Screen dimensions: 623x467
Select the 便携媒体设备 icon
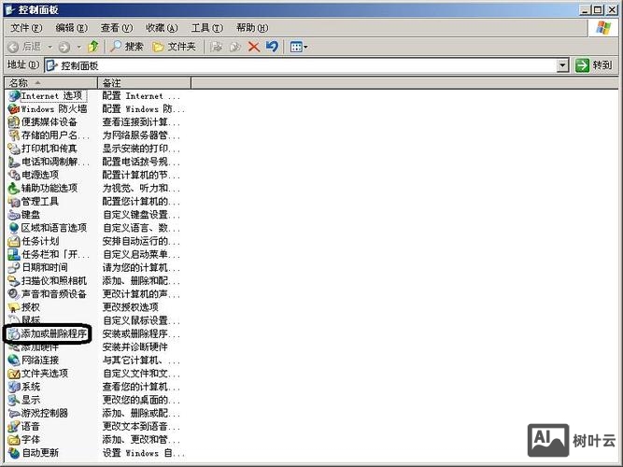[14, 122]
